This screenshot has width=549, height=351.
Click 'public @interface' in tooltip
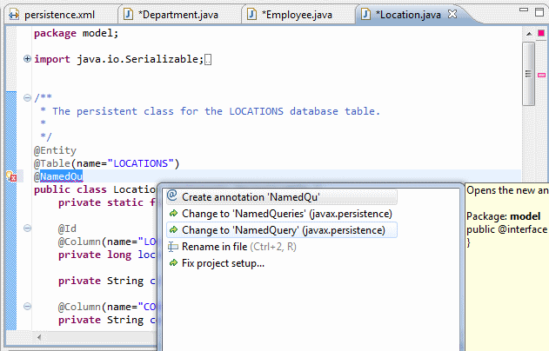506,229
